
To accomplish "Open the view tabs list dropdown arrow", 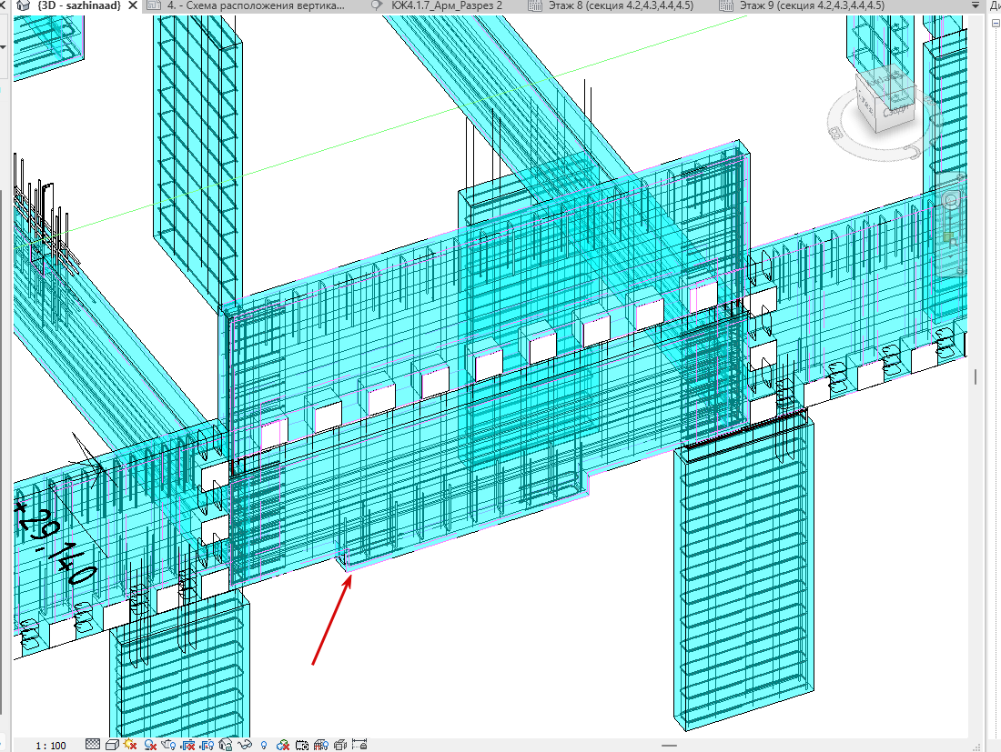I will (975, 5).
